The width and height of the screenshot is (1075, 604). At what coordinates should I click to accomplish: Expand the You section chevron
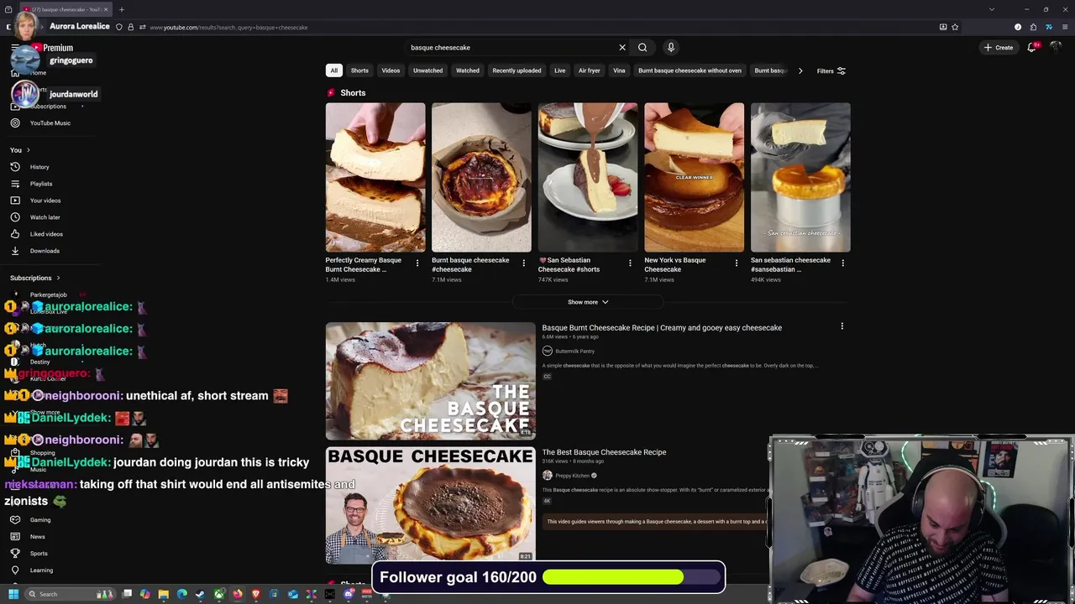tap(28, 150)
